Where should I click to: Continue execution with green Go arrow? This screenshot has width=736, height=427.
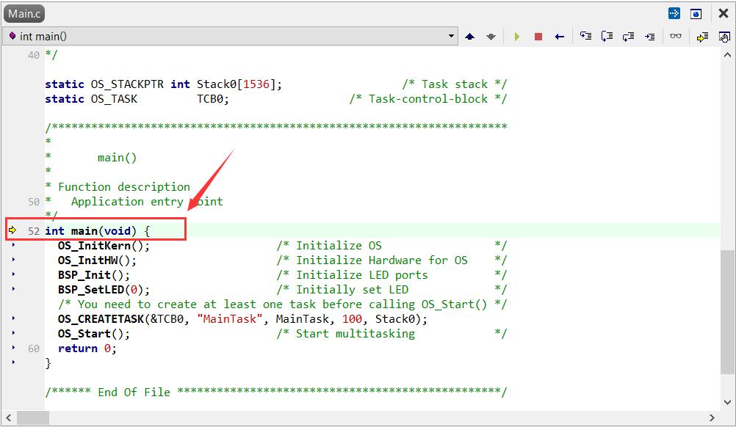point(517,37)
